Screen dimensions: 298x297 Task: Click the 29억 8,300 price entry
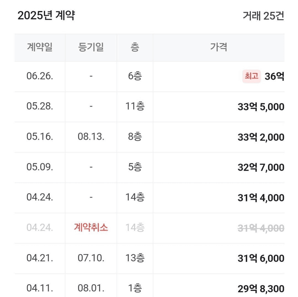point(261,289)
